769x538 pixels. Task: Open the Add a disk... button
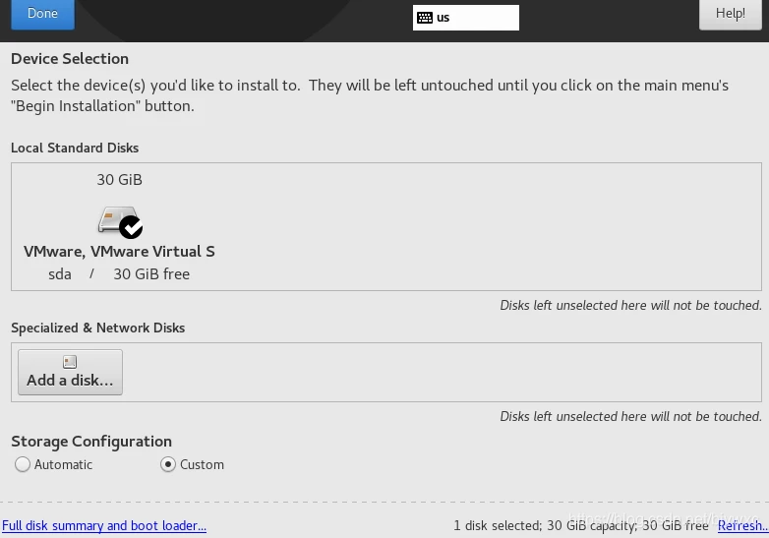(70, 372)
